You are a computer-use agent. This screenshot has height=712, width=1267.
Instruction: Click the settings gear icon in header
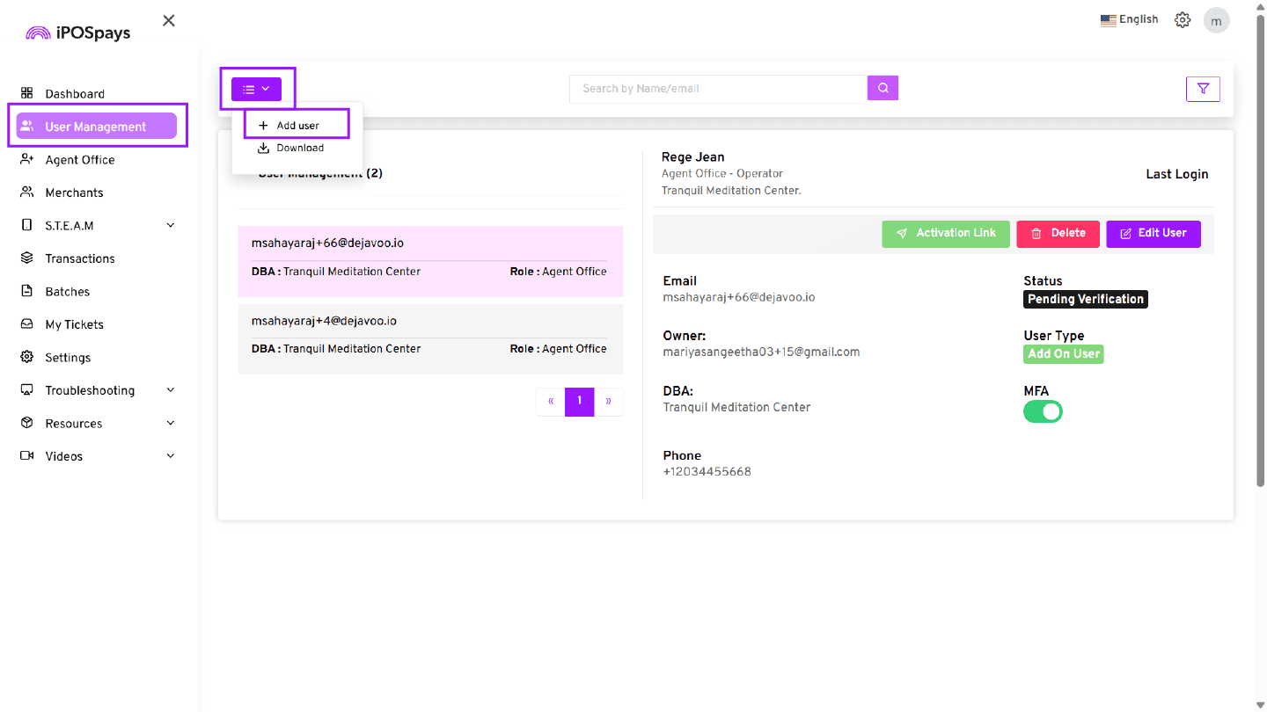pyautogui.click(x=1183, y=20)
